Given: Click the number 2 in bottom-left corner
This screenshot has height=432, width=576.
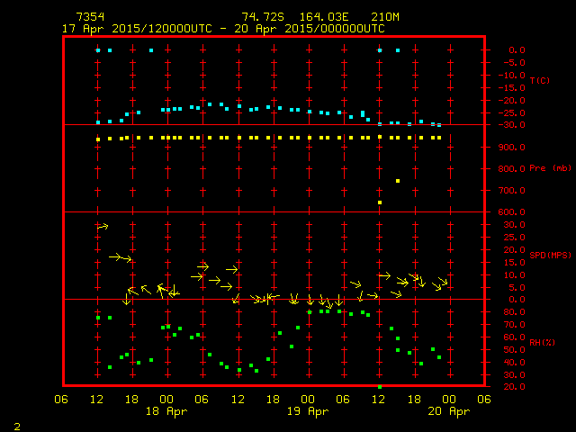Looking at the screenshot, I should (16, 424).
